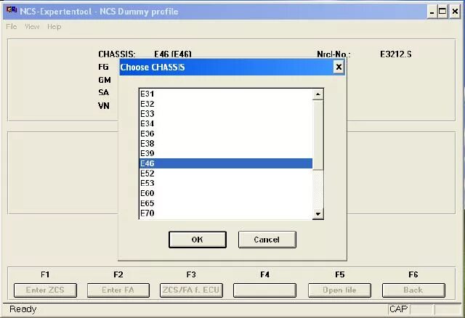This screenshot has height=318, width=465.
Task: Select E31 in the chassis list
Action: (x=226, y=94)
